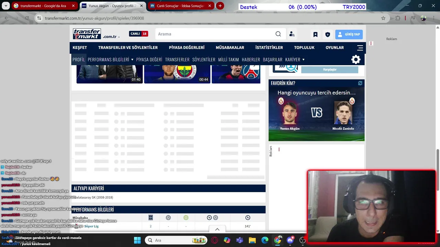The height and width of the screenshot is (247, 440).
Task: Open the Chrome three-dot menu
Action: [x=433, y=18]
